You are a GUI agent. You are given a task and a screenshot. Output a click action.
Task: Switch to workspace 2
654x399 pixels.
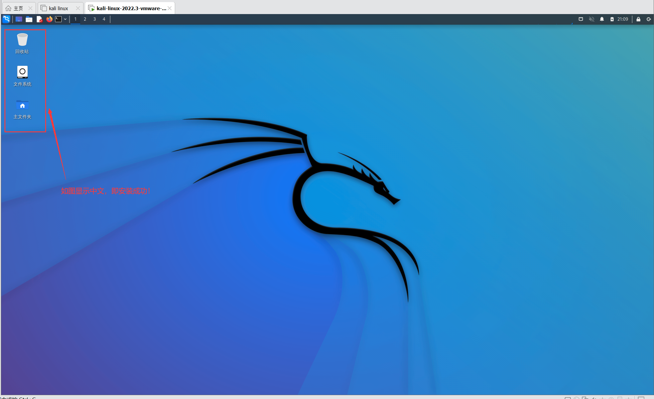pyautogui.click(x=85, y=19)
